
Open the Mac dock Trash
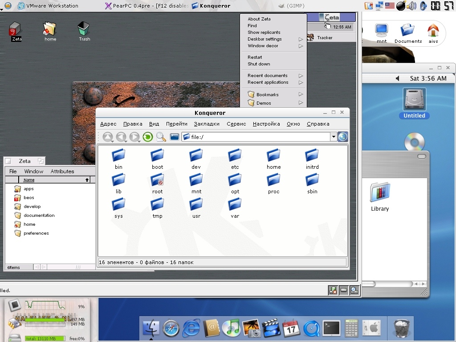(x=402, y=328)
